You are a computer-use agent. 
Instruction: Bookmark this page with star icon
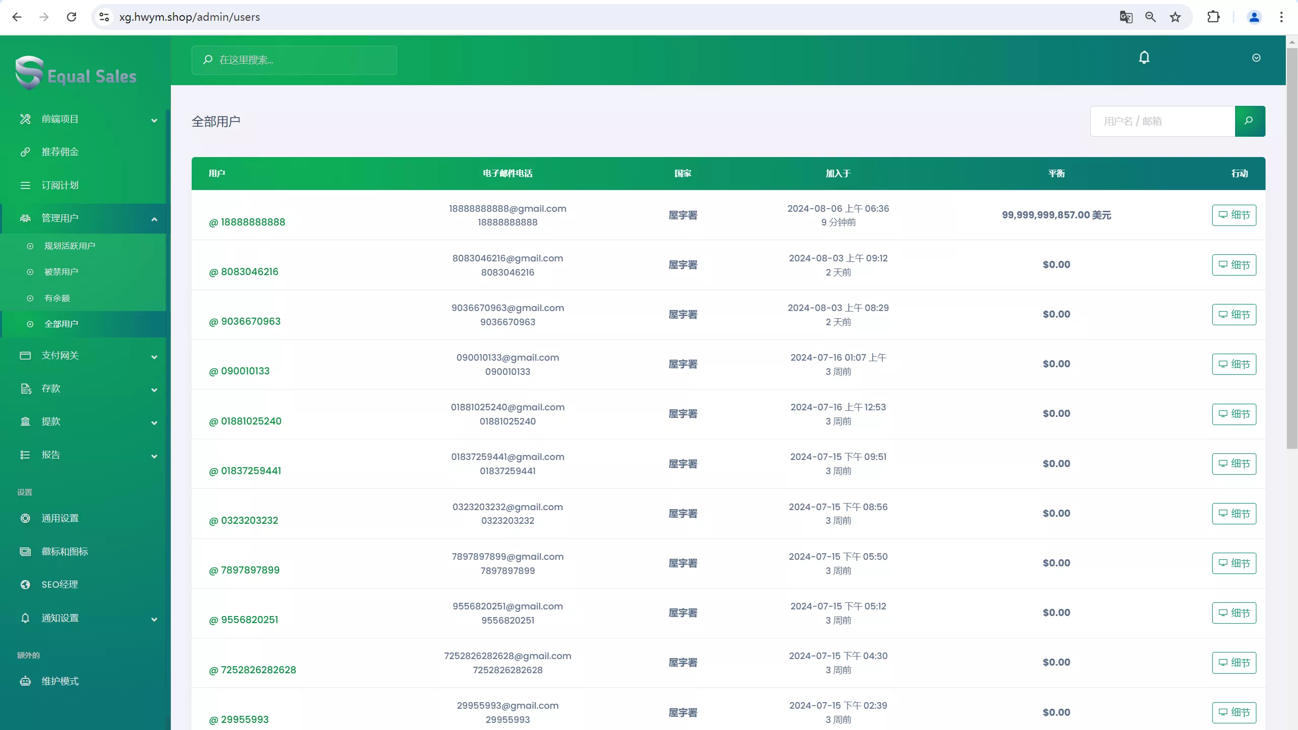pos(1175,17)
